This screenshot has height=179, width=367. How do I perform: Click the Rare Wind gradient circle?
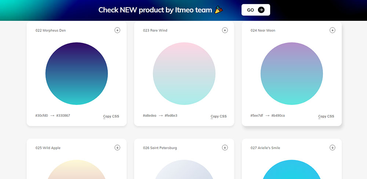tap(184, 74)
